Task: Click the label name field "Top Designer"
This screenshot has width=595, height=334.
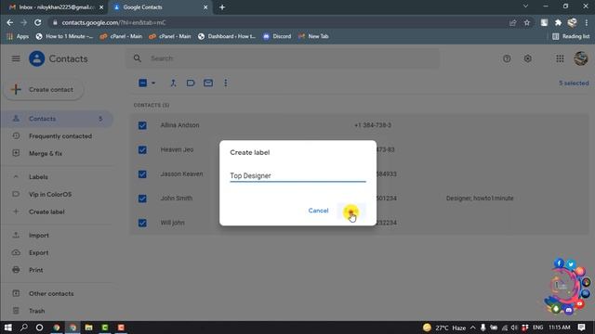Action: 297,175
